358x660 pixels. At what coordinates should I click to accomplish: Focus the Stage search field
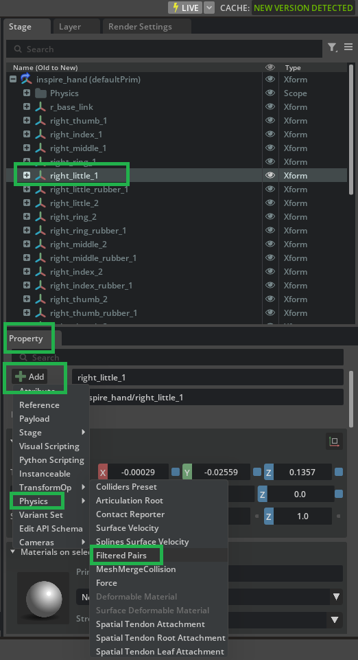pyautogui.click(x=164, y=49)
